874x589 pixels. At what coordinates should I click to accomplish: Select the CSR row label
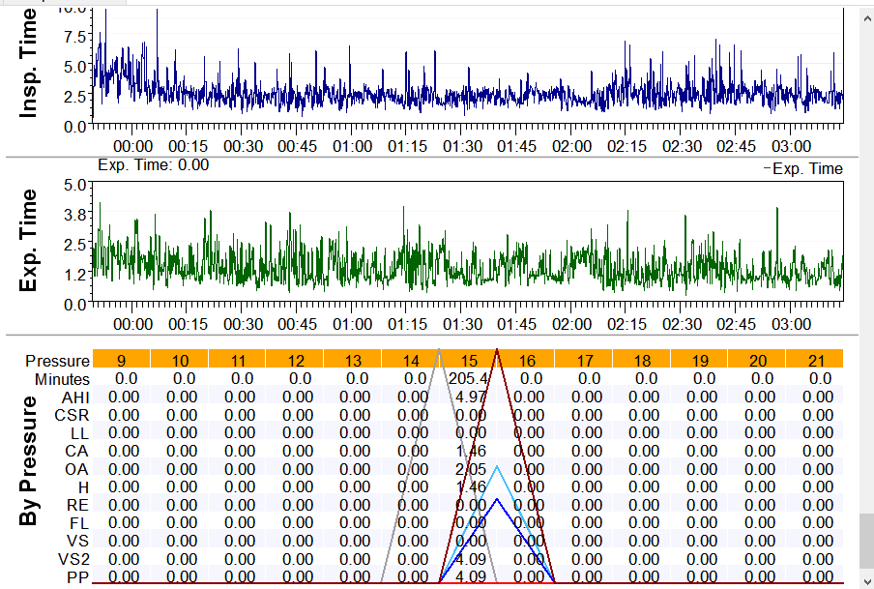73,415
